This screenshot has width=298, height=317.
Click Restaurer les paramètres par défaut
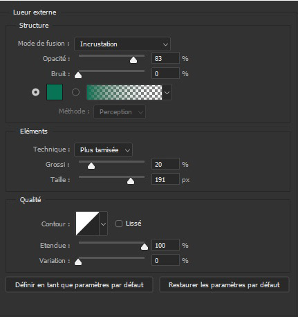click(x=224, y=284)
